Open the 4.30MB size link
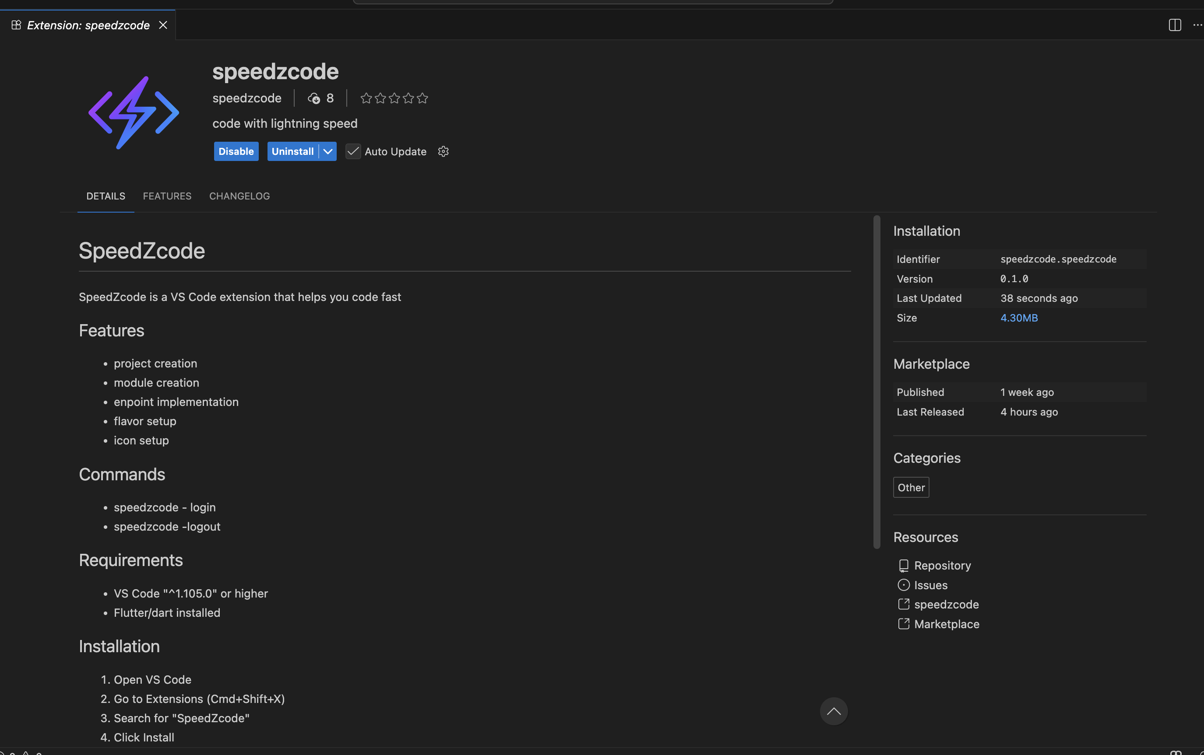 click(1018, 318)
